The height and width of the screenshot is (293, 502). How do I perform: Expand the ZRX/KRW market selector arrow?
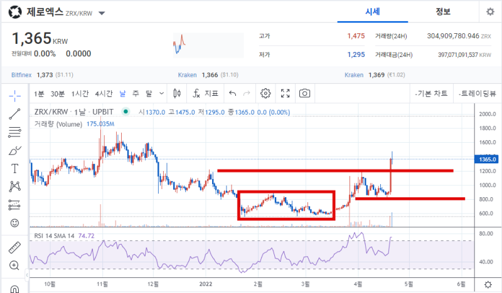tap(102, 13)
